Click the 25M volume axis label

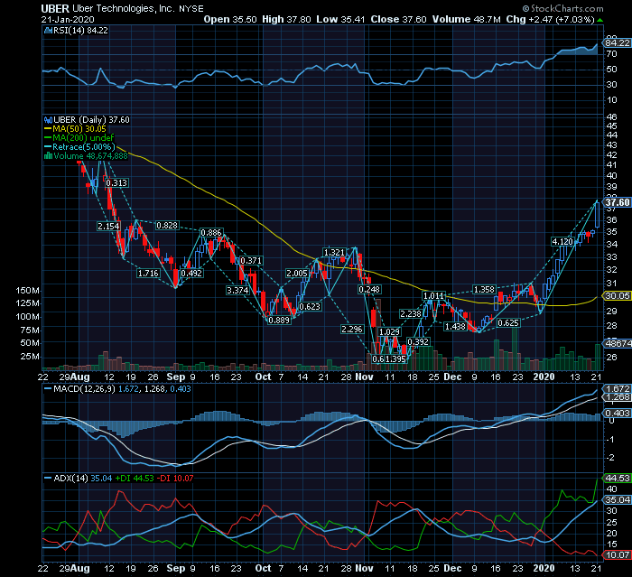tap(30, 356)
